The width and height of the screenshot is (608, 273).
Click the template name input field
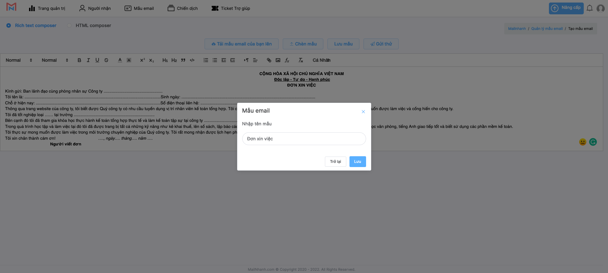pyautogui.click(x=304, y=139)
